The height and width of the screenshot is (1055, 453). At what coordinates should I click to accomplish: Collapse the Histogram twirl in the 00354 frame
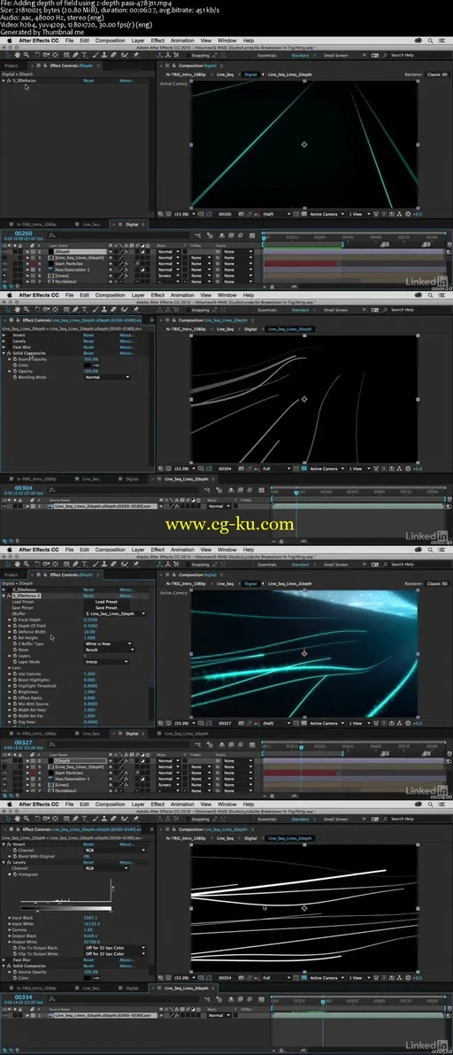[10, 874]
